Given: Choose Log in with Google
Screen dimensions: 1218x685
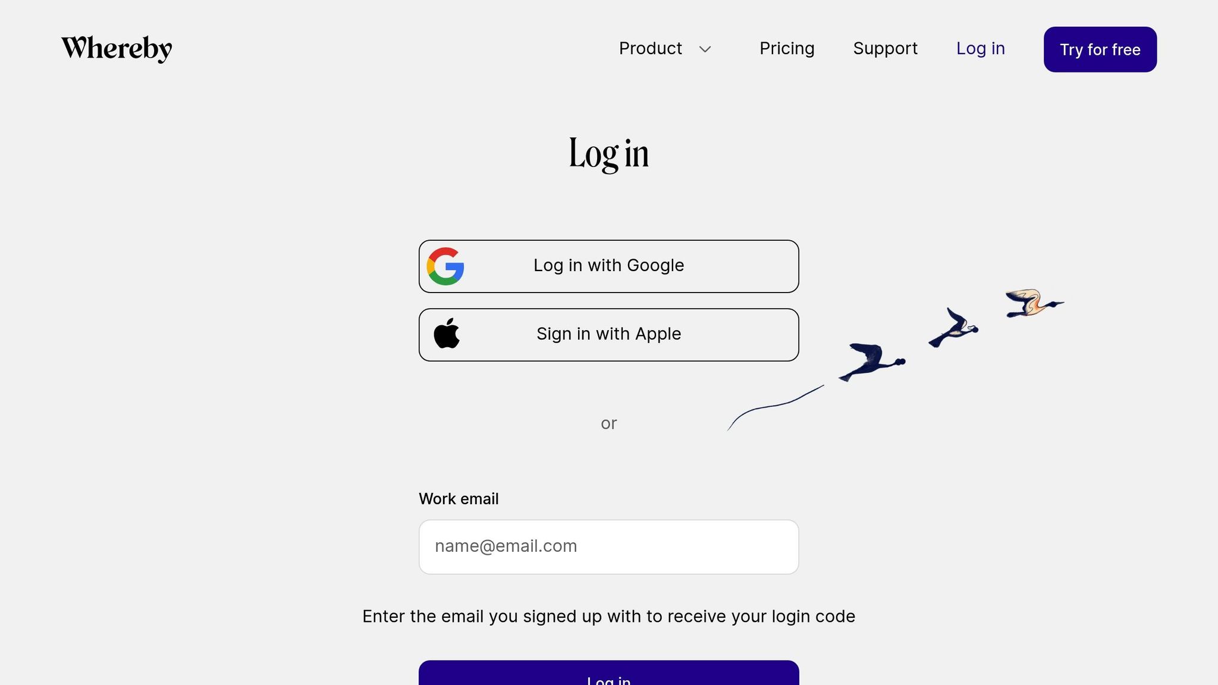Looking at the screenshot, I should 608,266.
